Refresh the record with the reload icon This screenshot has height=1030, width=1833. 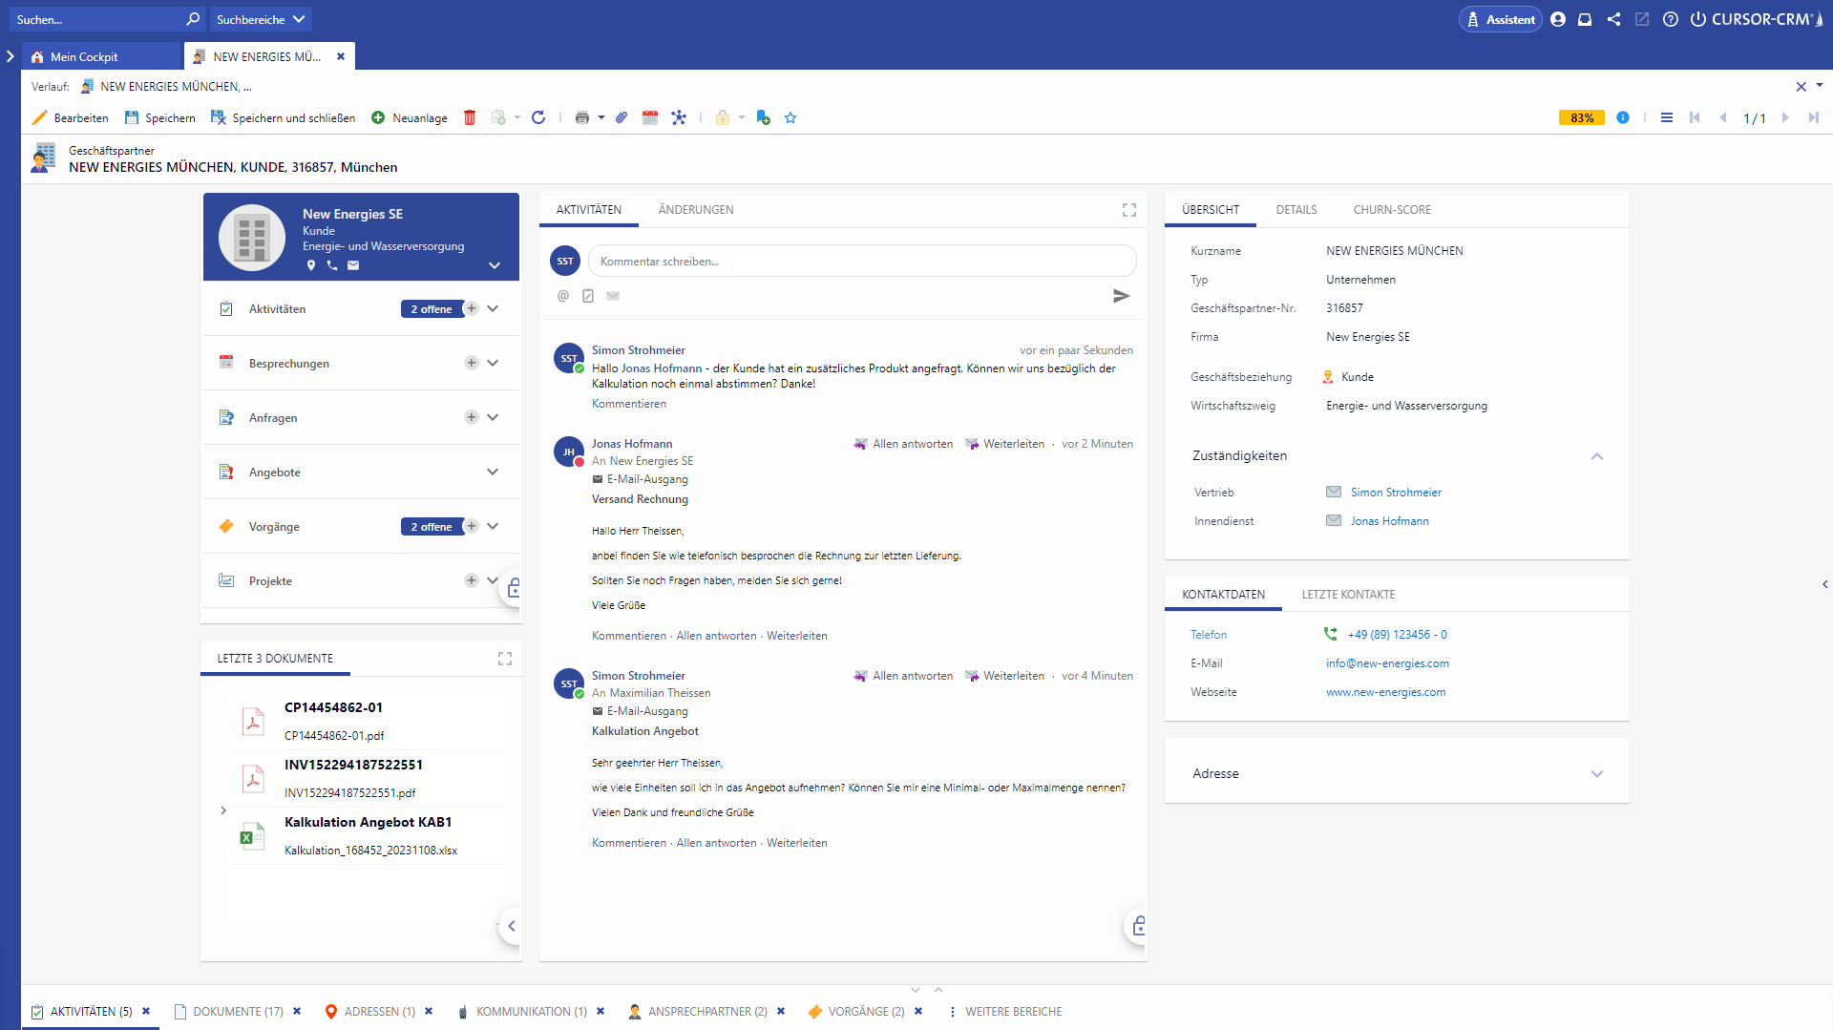pyautogui.click(x=538, y=117)
